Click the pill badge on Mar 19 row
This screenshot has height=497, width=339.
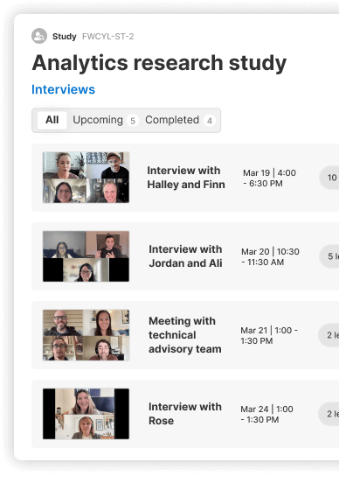point(329,178)
